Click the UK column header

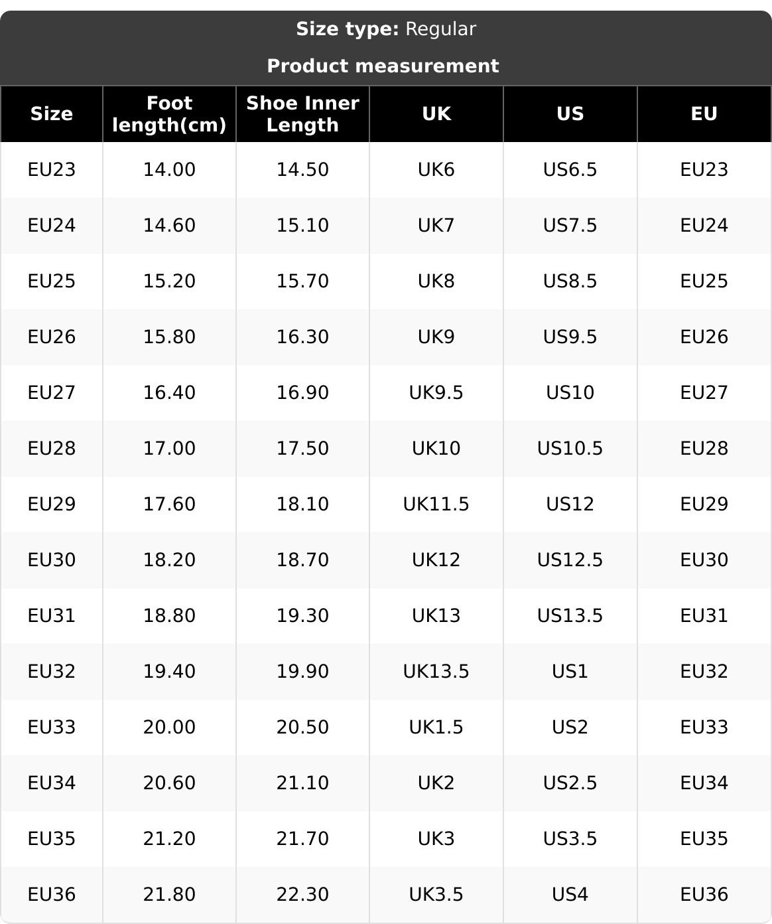[x=436, y=114]
